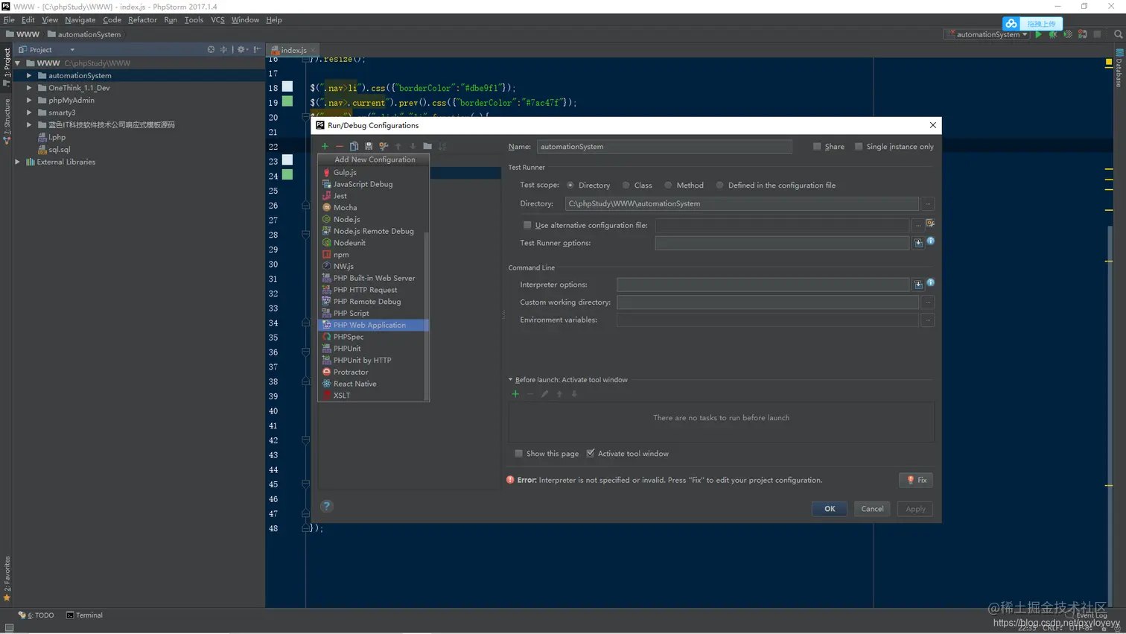
Task: Click green plus to add Before launch task
Action: (515, 394)
